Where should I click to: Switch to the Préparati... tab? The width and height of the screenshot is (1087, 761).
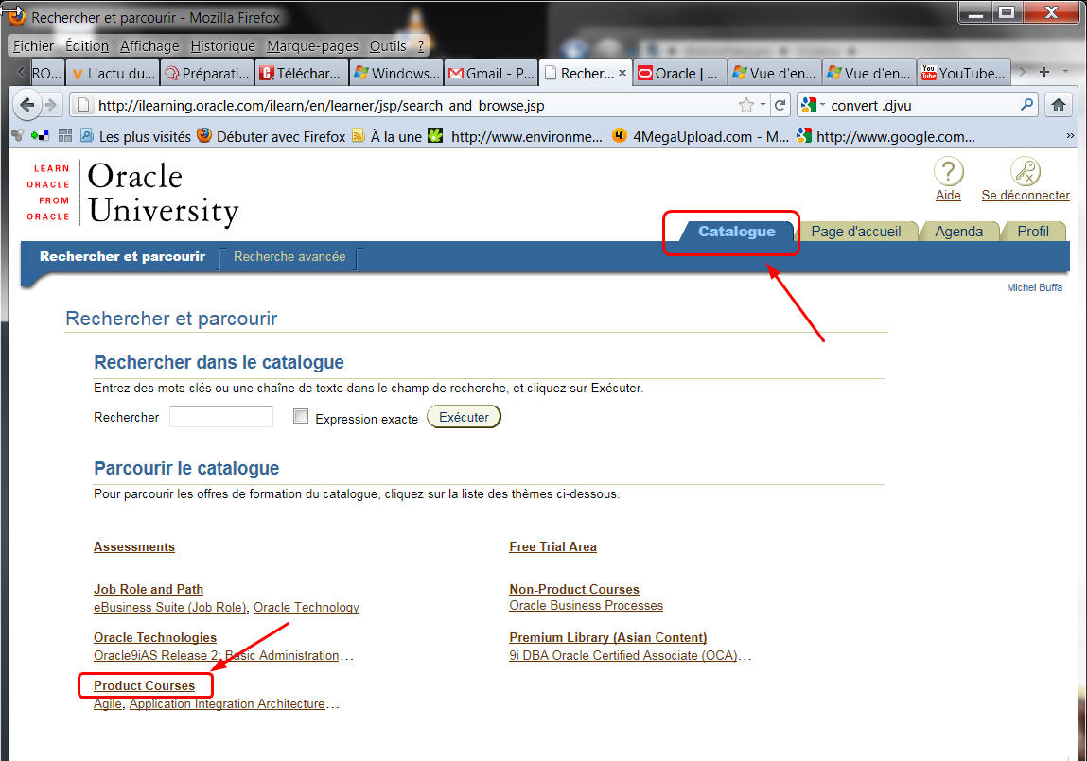(x=207, y=73)
